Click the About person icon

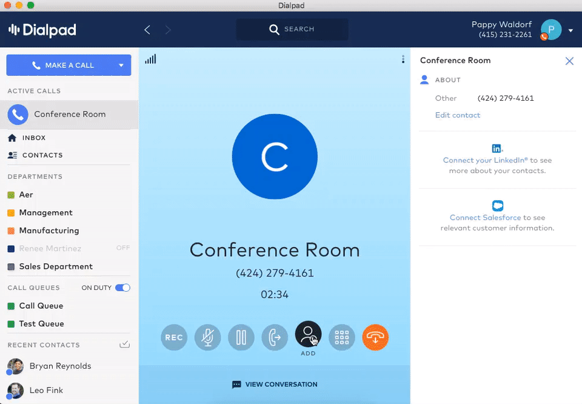click(424, 79)
